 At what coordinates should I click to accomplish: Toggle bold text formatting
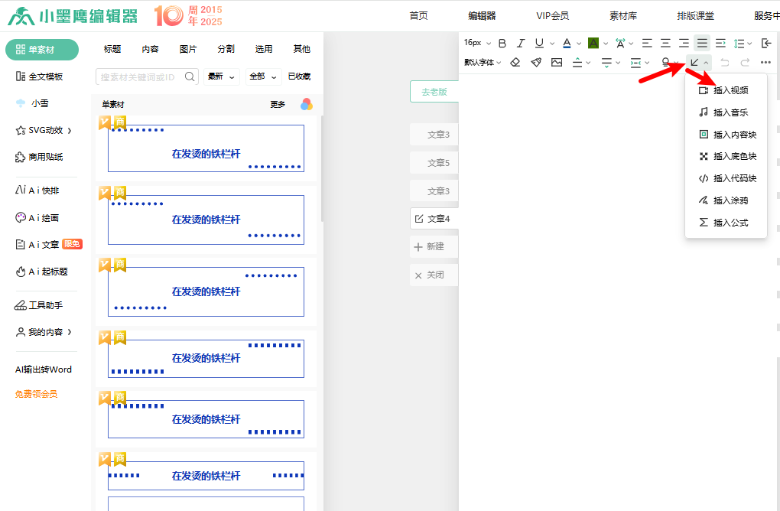502,44
